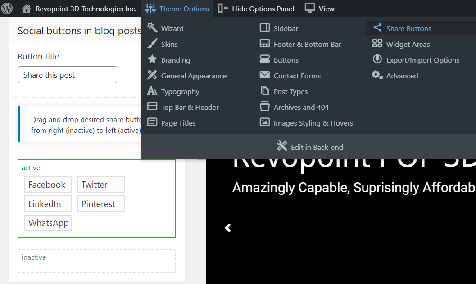The image size is (476, 284).
Task: Click the Button title text field
Action: point(68,75)
